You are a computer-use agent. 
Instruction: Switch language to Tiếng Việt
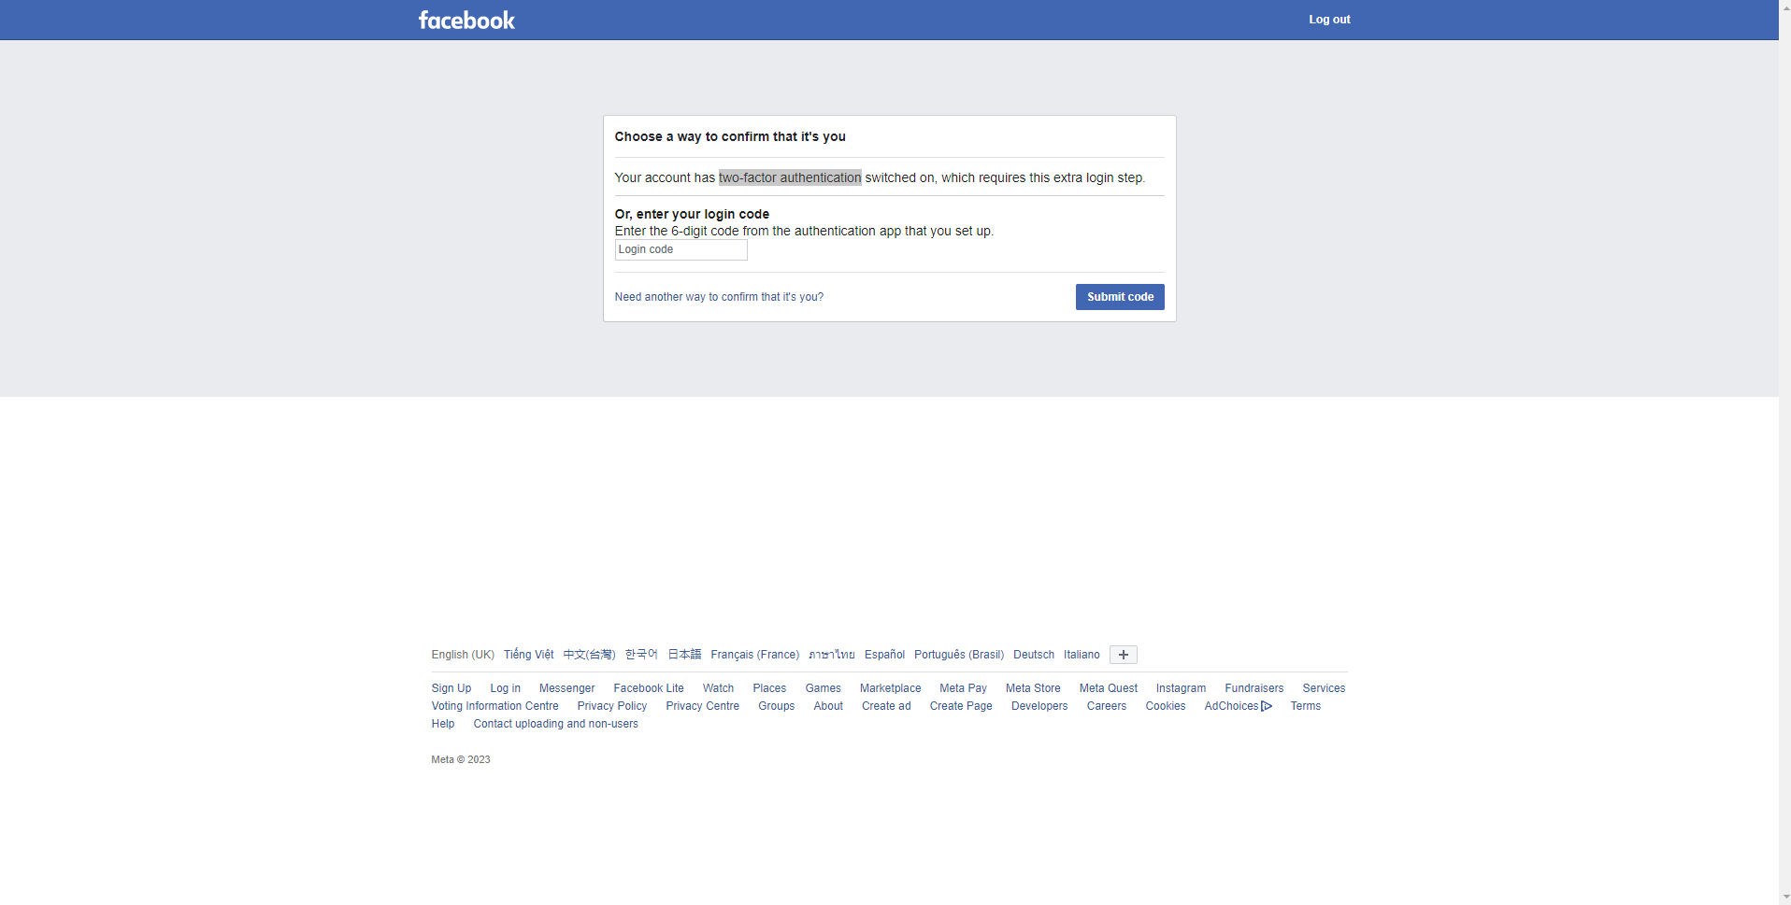click(x=528, y=655)
